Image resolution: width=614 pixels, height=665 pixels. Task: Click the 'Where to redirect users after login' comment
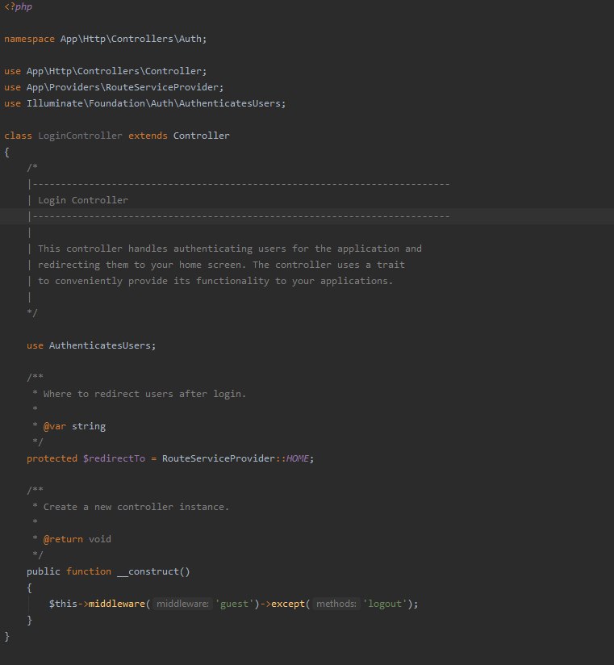(x=144, y=394)
